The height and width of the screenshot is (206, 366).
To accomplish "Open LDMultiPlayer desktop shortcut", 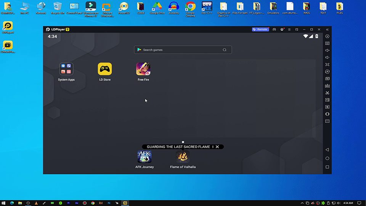I will pyautogui.click(x=8, y=47).
